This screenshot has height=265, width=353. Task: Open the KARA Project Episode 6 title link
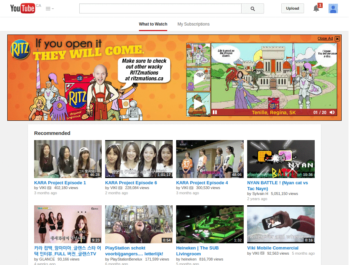tap(131, 183)
